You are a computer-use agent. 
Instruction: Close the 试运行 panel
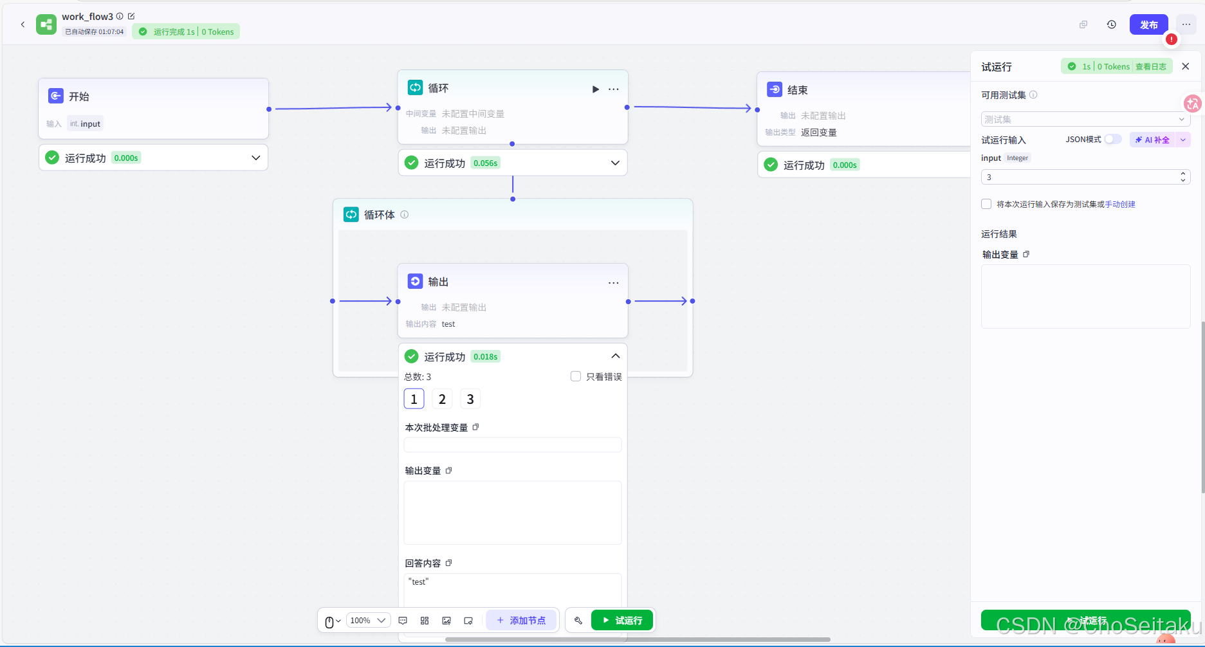(x=1186, y=66)
